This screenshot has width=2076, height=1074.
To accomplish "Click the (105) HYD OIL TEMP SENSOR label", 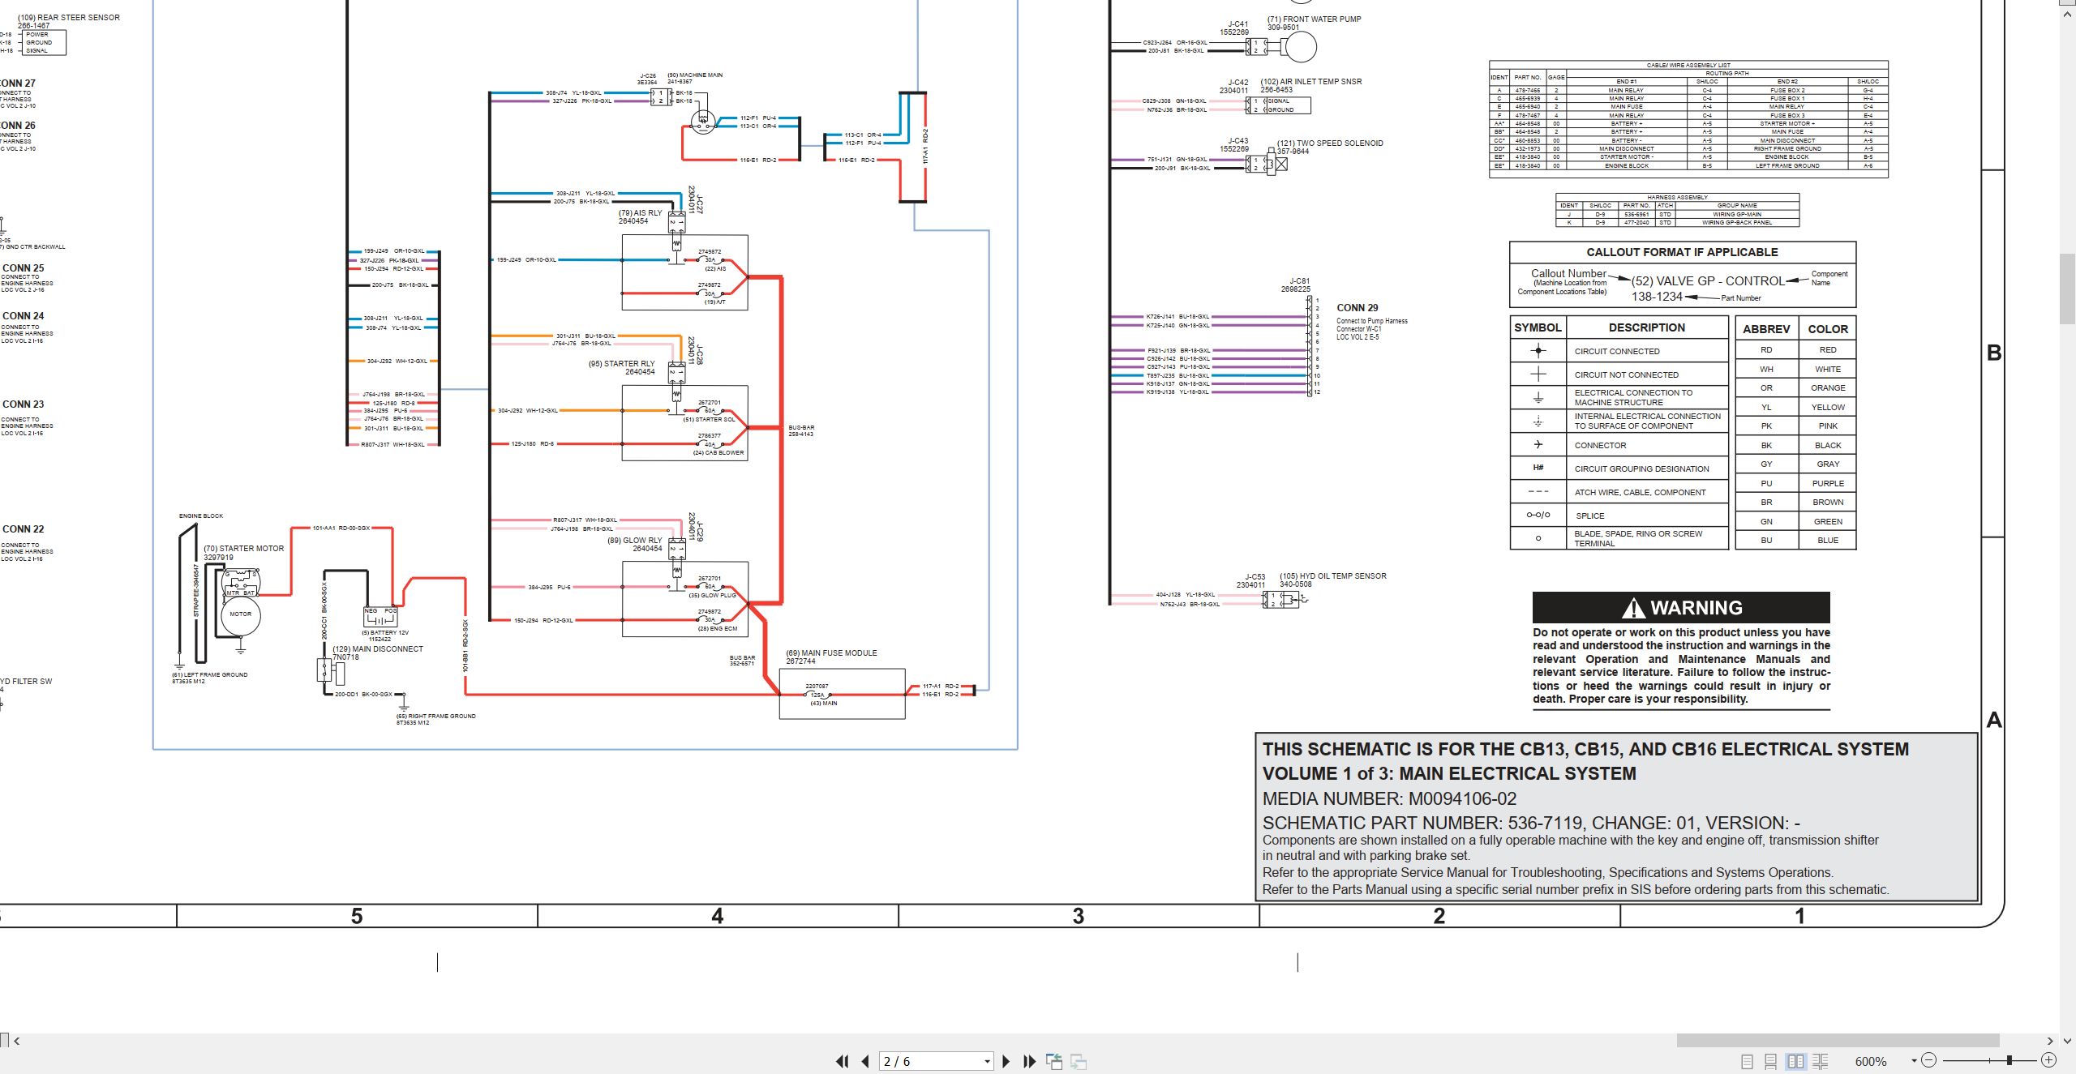I will click(1333, 576).
